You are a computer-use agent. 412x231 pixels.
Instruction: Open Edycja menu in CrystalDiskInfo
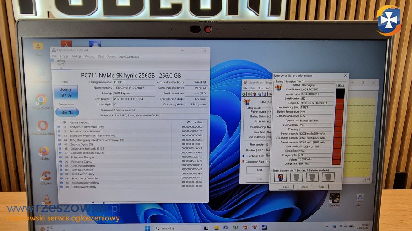pos(64,56)
